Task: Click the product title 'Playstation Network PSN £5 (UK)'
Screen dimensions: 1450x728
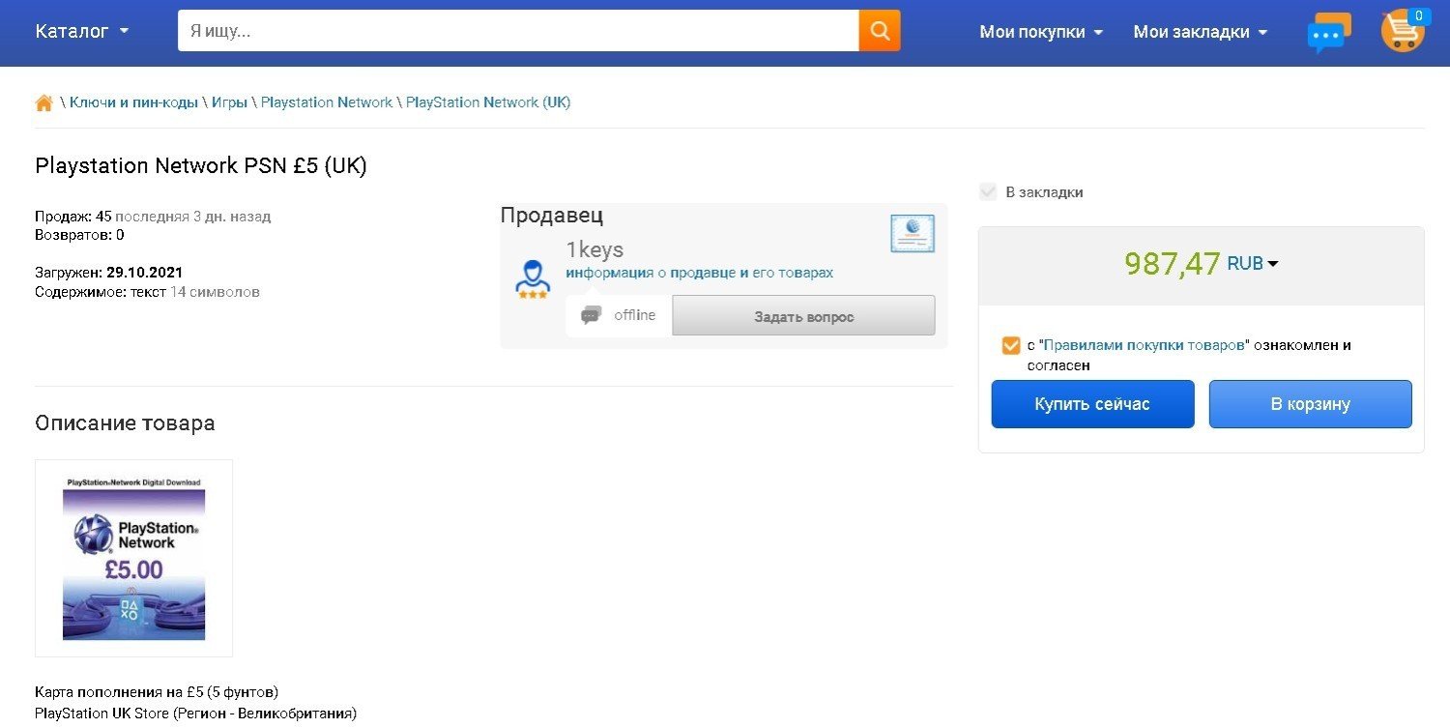Action: point(201,165)
